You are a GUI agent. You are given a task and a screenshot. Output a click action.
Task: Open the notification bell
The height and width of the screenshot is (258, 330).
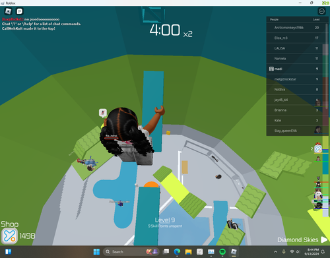coord(323,251)
